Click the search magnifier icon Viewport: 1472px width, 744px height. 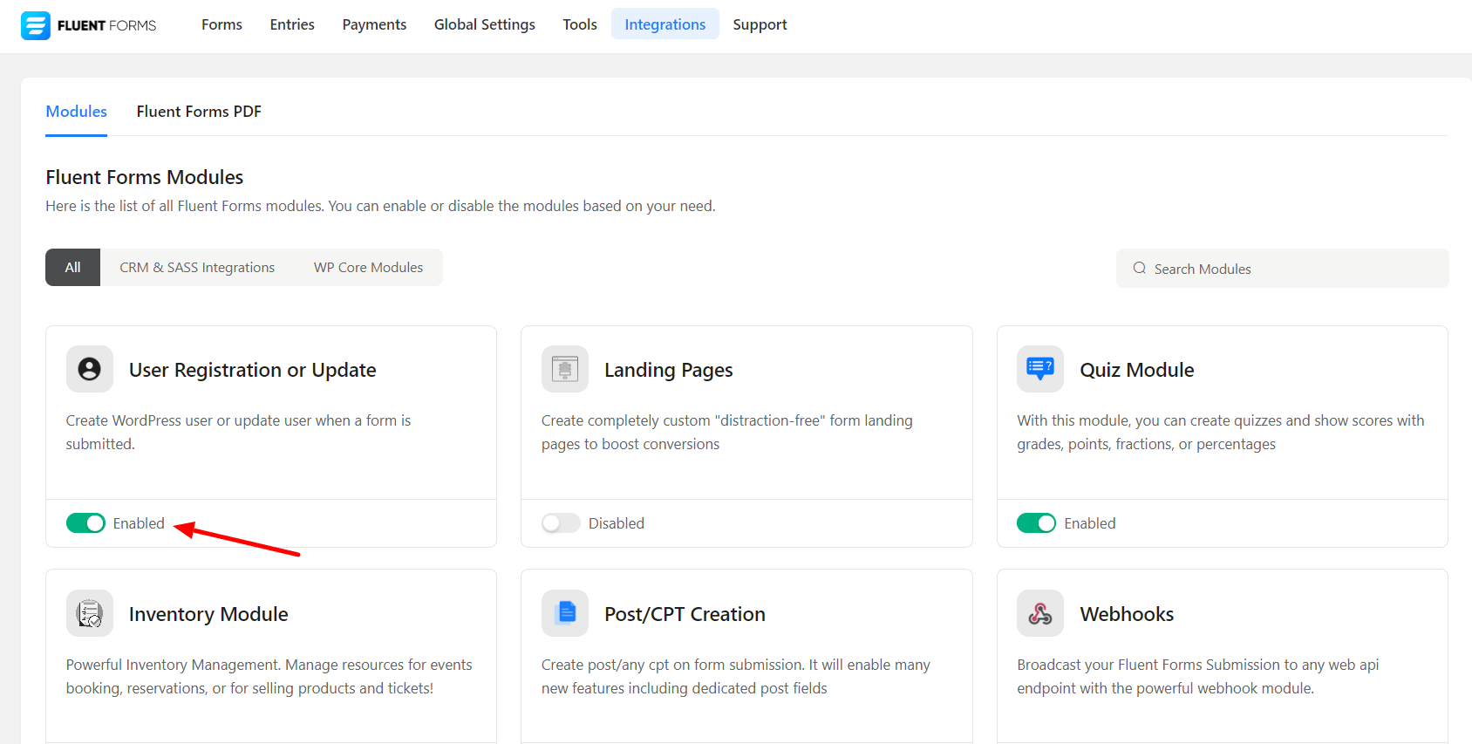(1139, 269)
